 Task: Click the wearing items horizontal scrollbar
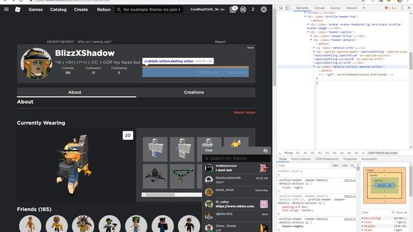point(172,195)
